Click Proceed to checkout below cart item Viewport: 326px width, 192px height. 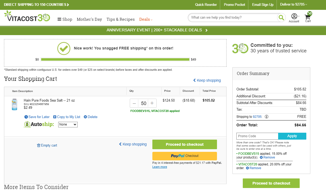[185, 144]
